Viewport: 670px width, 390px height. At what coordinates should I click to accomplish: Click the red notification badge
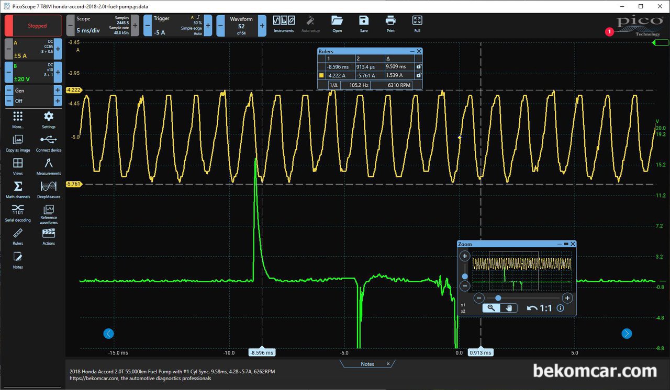pos(609,32)
